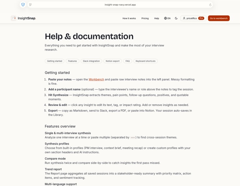Screen dimensions: 240x186
Task: Click the Help & documentation heading
Action: 89,36
